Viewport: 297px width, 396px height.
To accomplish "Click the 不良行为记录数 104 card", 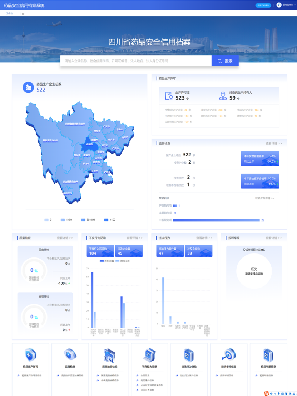I will click(x=100, y=251).
